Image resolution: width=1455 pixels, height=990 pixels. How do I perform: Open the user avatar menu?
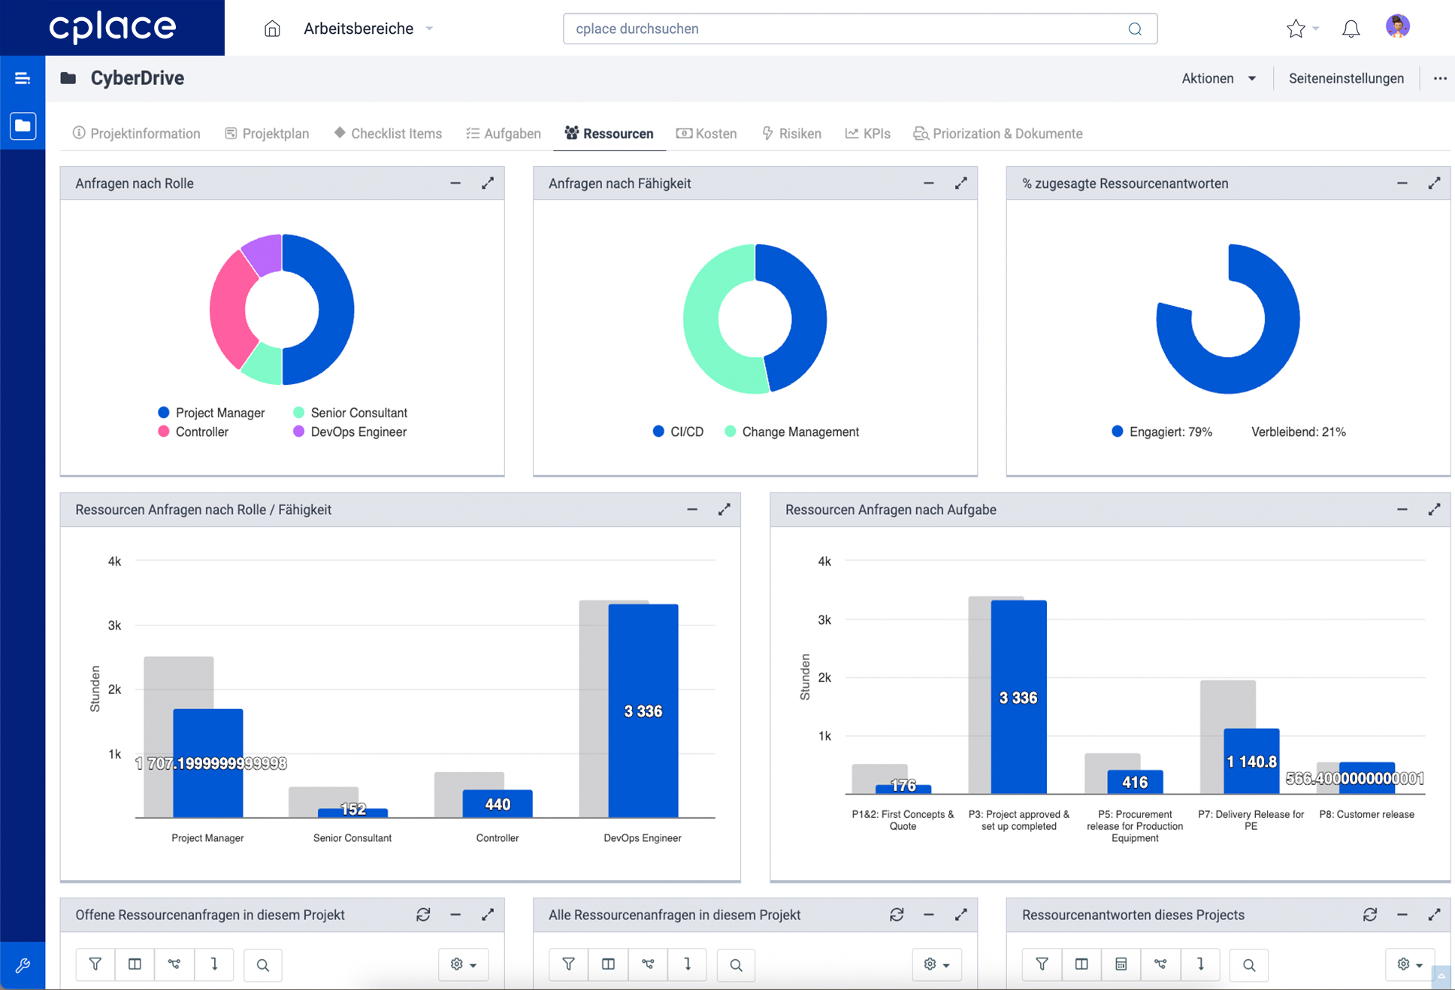(1398, 27)
